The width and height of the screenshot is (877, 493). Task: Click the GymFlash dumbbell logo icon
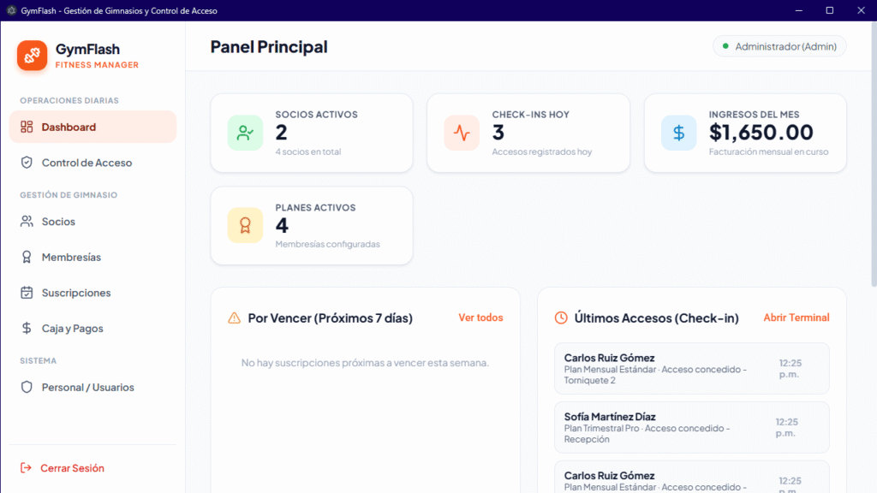coord(32,56)
